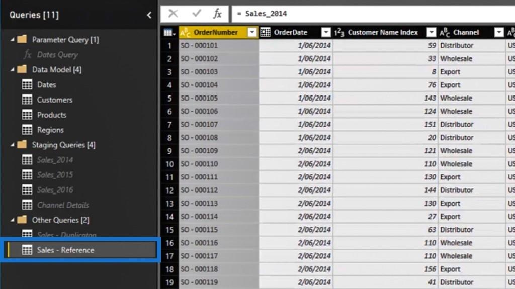Open the Channel column filter dropdown

click(x=499, y=32)
